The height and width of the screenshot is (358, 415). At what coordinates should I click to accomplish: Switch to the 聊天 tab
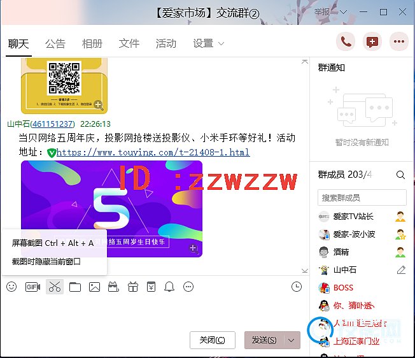click(18, 44)
